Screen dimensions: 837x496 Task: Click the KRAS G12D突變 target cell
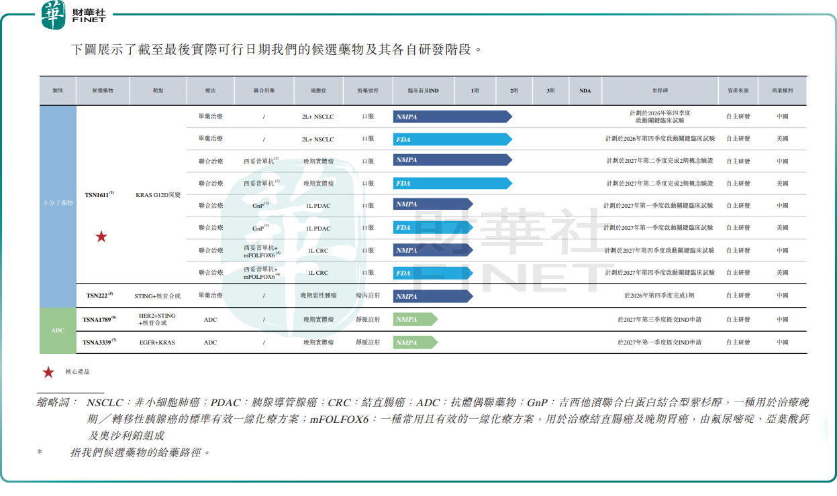158,194
